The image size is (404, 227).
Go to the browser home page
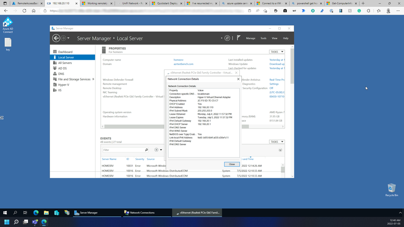coord(34,11)
